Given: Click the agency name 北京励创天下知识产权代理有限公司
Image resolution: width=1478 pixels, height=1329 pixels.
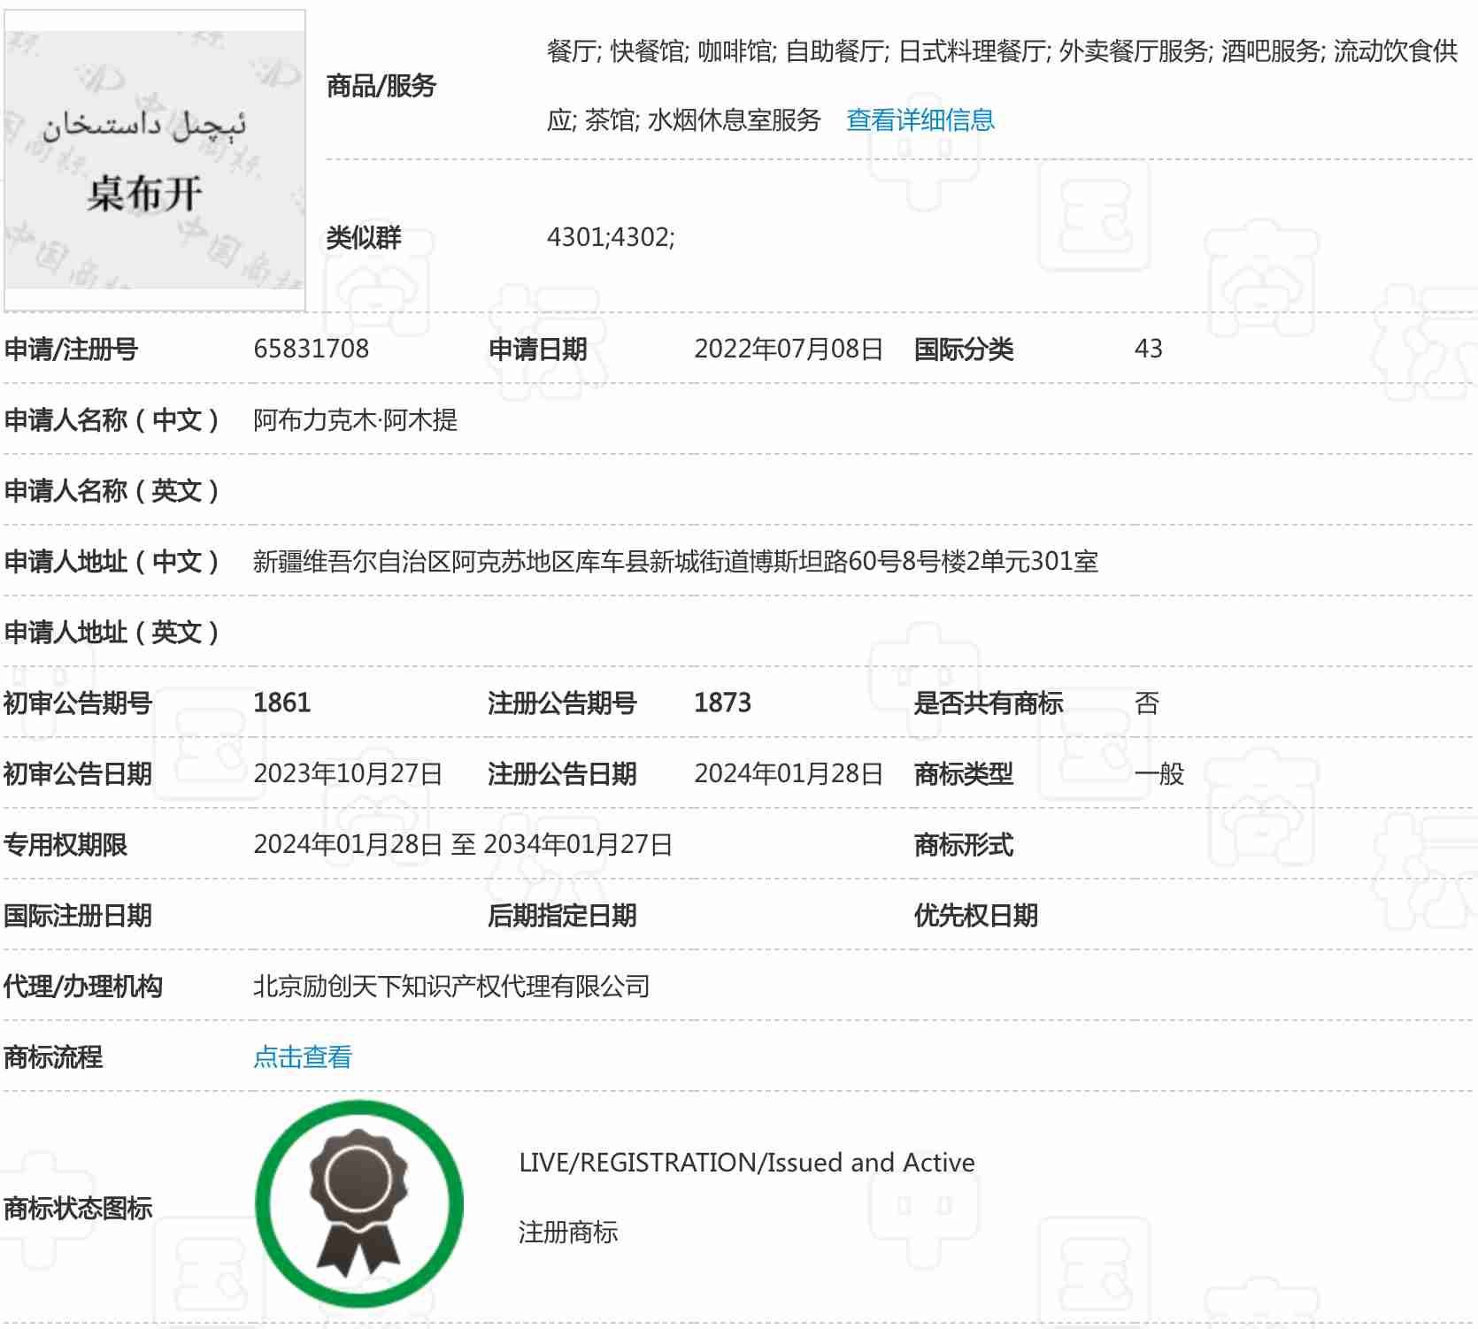Looking at the screenshot, I should click(x=451, y=986).
